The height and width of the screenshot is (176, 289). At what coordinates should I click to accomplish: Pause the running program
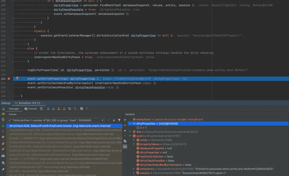pyautogui.click(x=3, y=131)
